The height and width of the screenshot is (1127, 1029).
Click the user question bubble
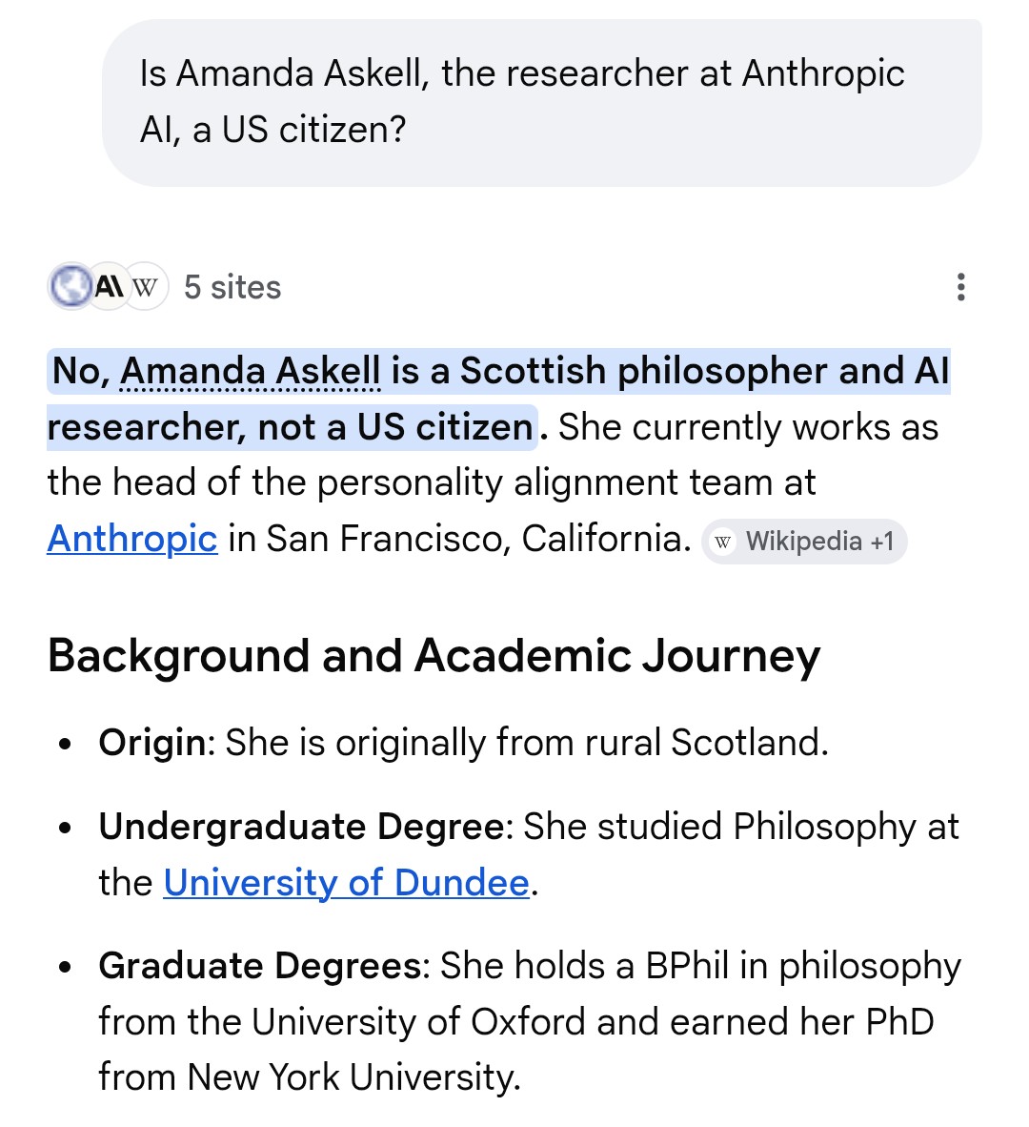[542, 103]
